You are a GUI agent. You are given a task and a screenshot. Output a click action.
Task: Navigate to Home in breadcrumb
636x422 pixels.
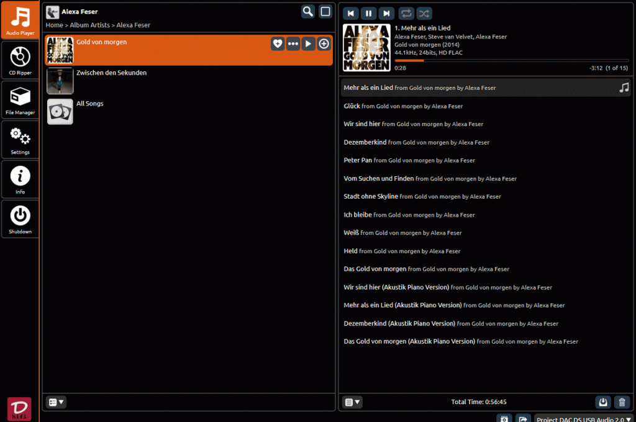click(54, 25)
